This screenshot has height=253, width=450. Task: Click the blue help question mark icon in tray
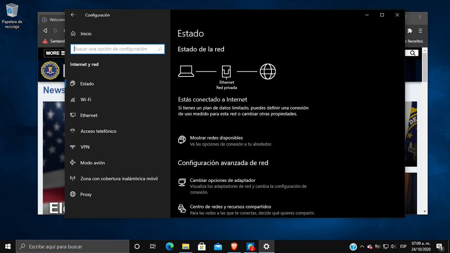[353, 247]
